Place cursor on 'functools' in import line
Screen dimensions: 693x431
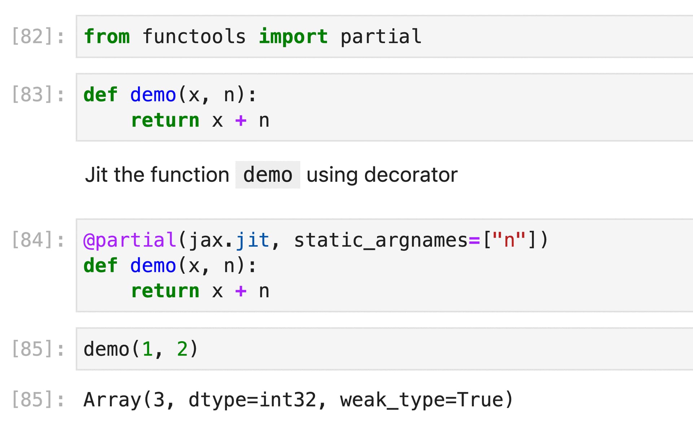click(194, 36)
